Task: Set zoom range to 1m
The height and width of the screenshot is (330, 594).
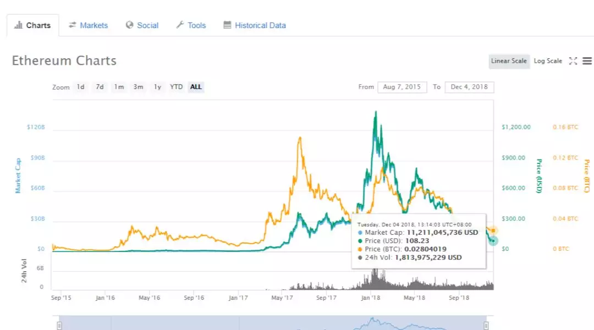Action: click(x=119, y=87)
